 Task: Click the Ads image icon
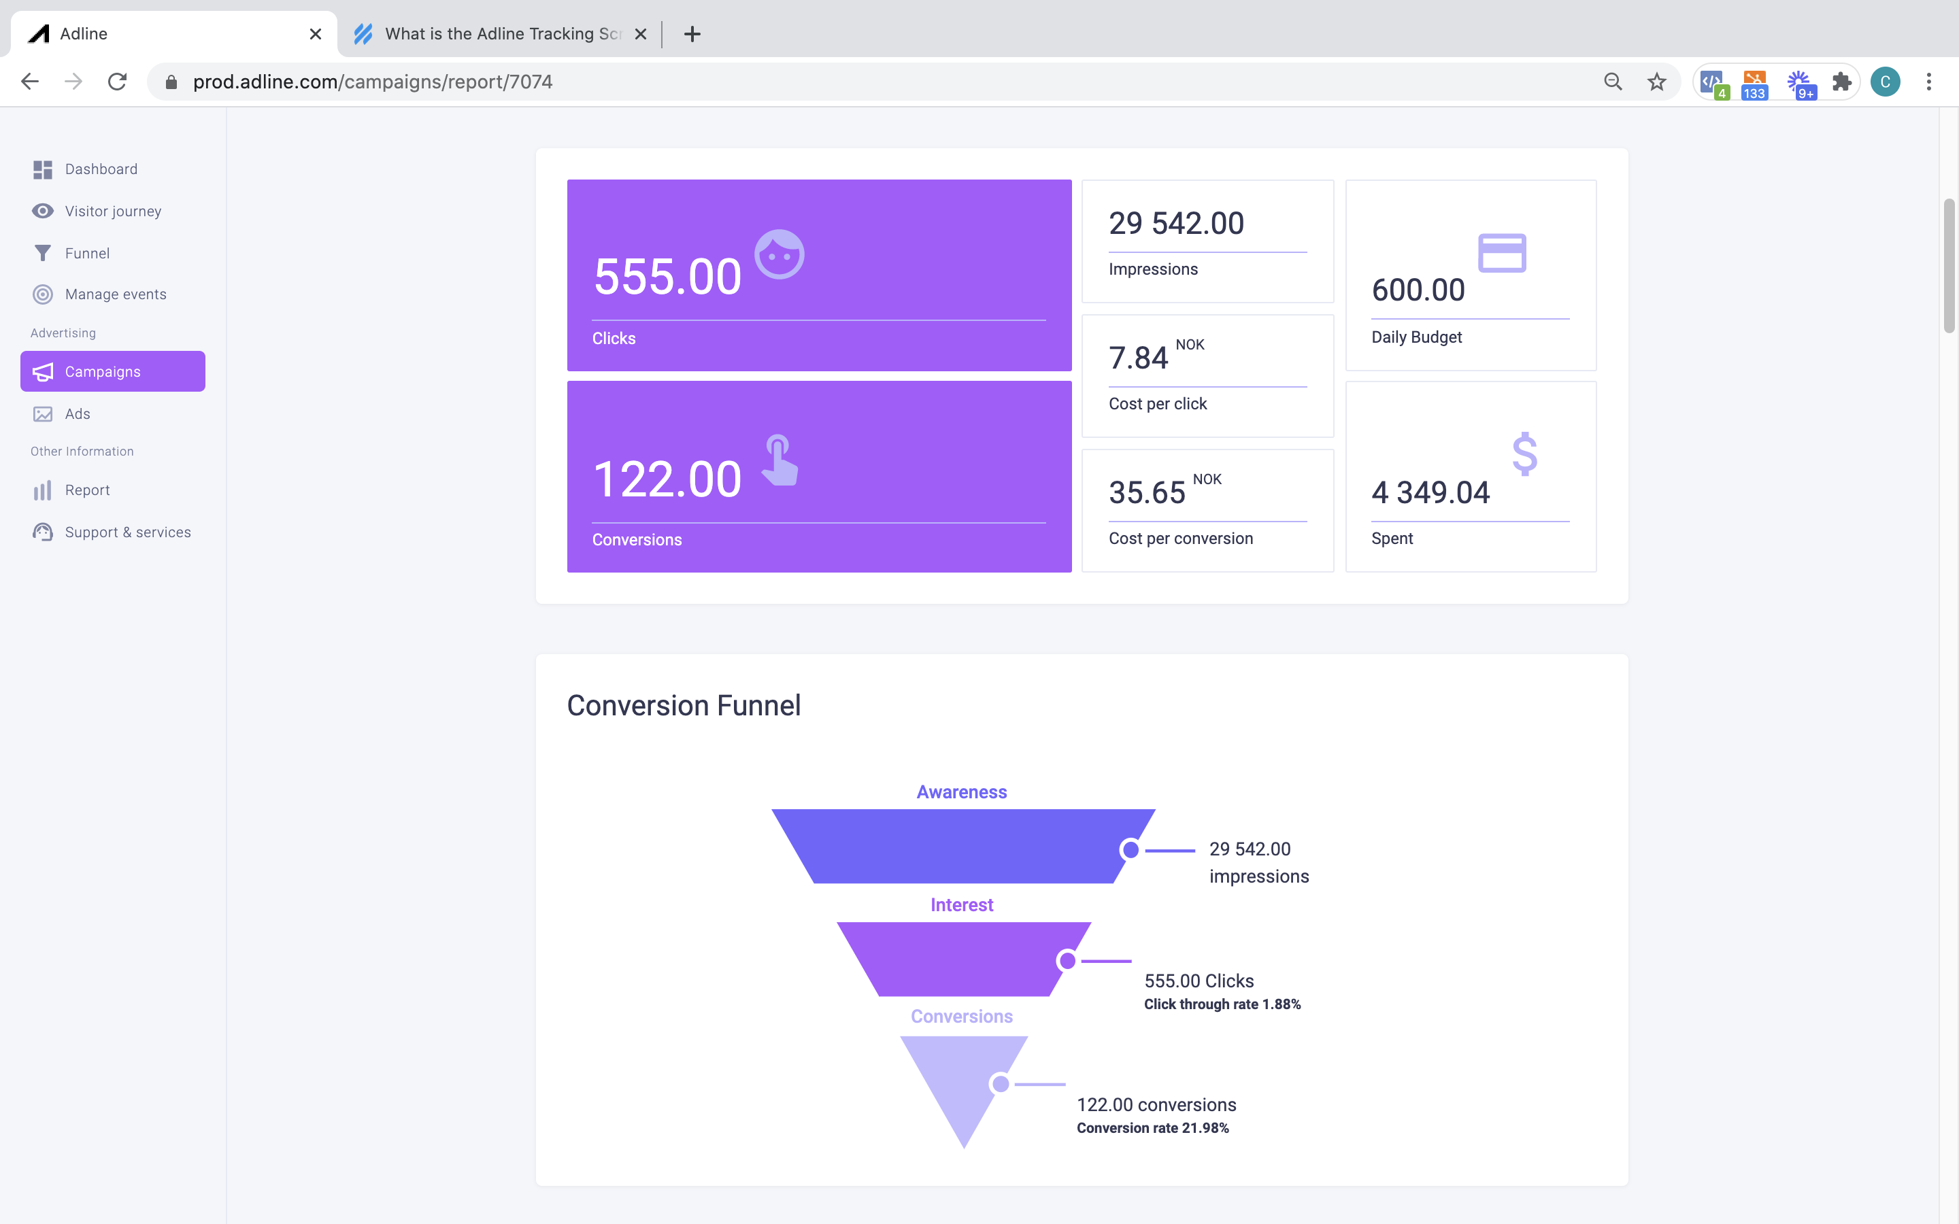click(x=43, y=413)
